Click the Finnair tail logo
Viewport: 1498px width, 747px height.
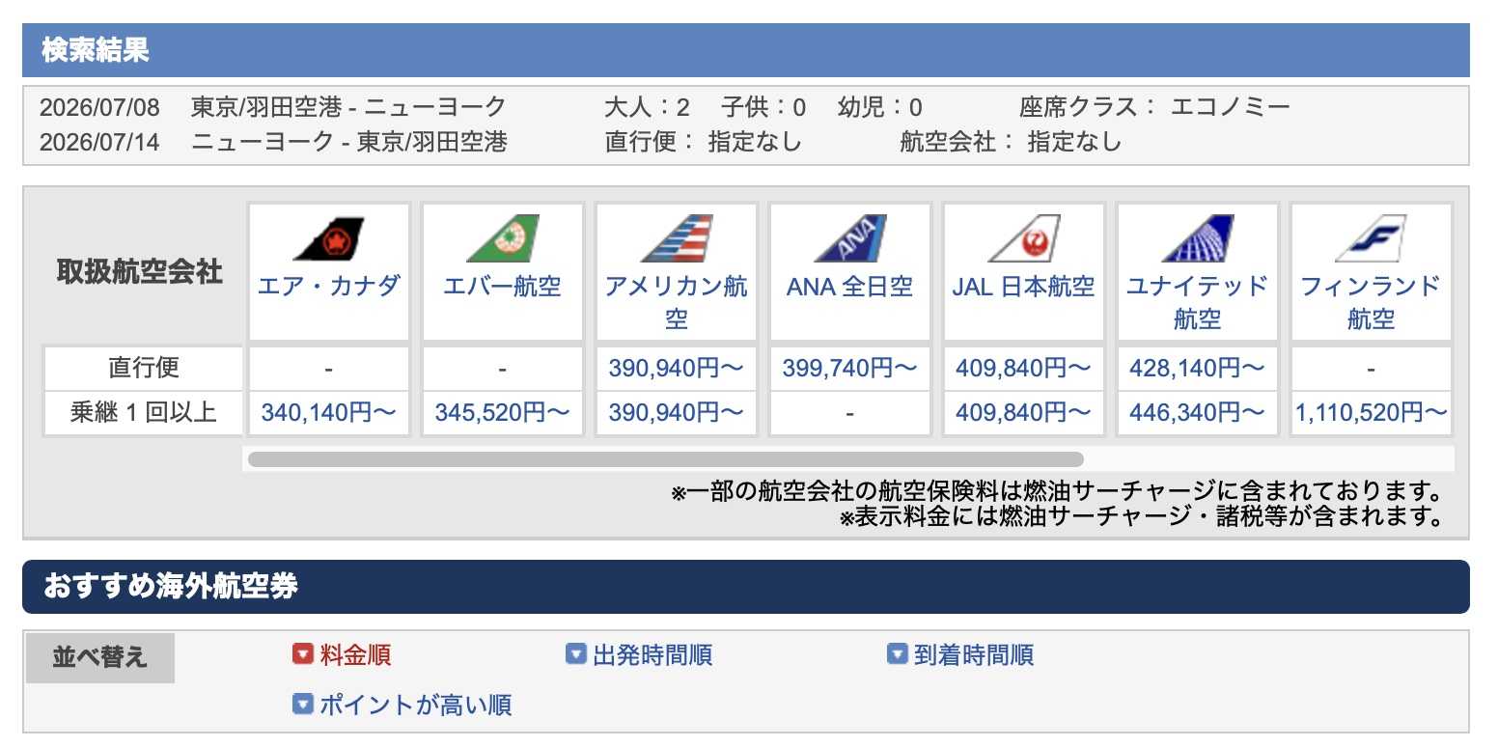click(1371, 239)
